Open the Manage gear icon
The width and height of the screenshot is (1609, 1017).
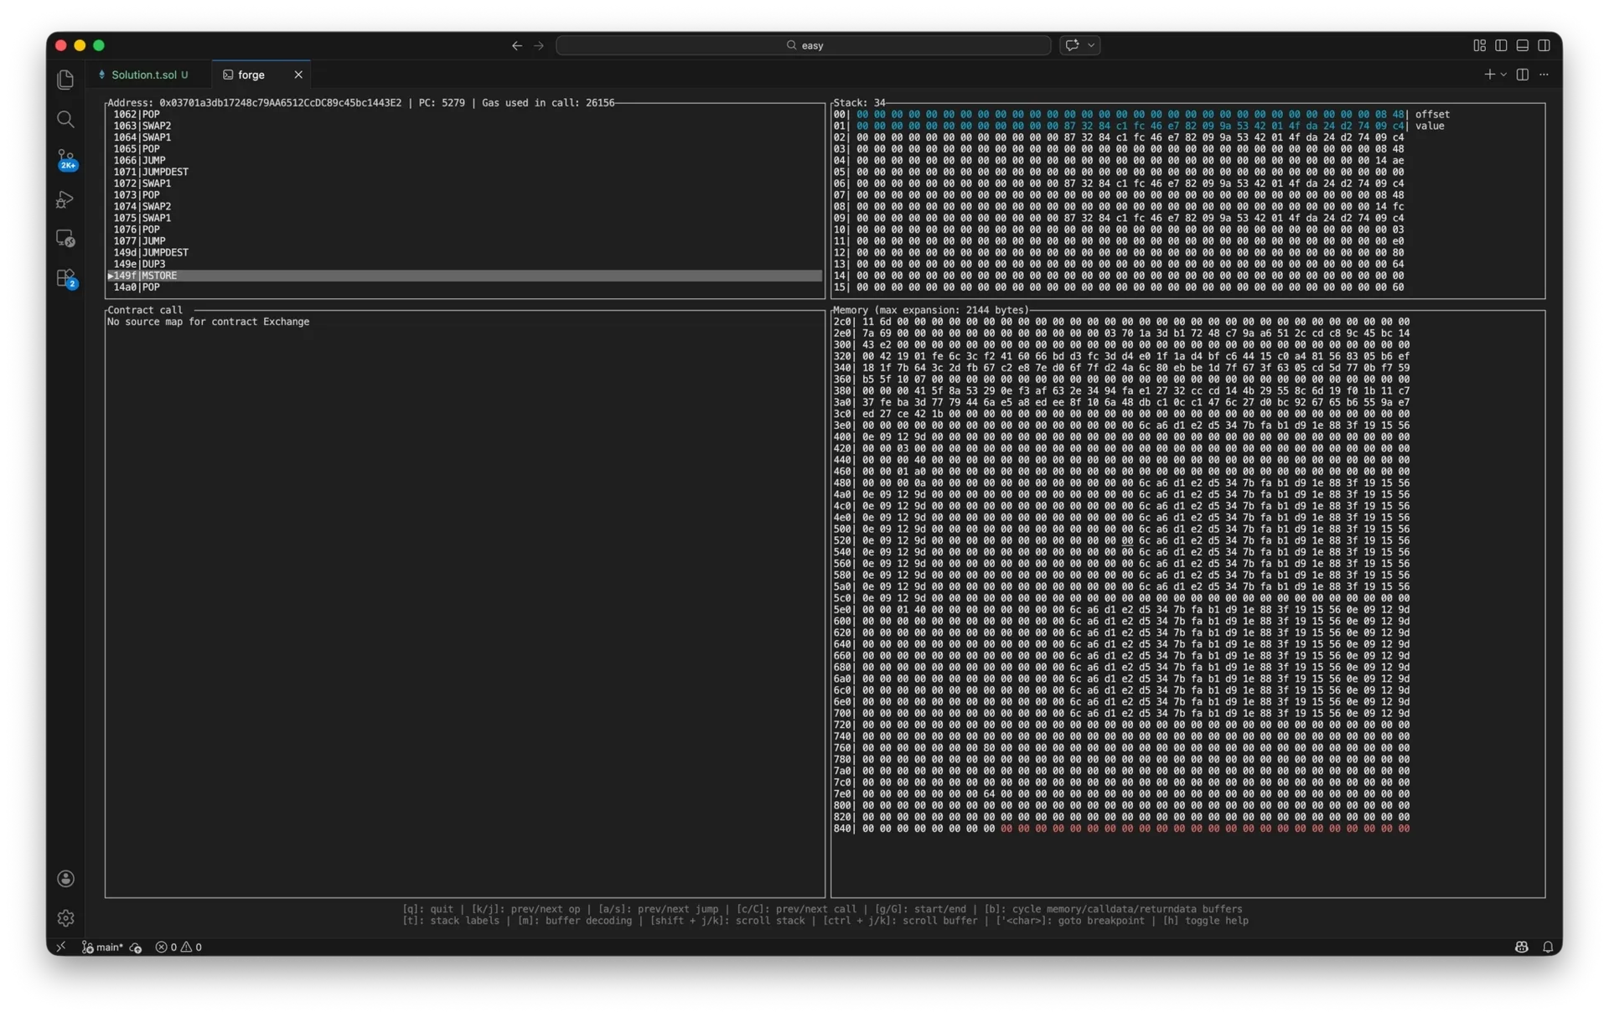click(65, 918)
